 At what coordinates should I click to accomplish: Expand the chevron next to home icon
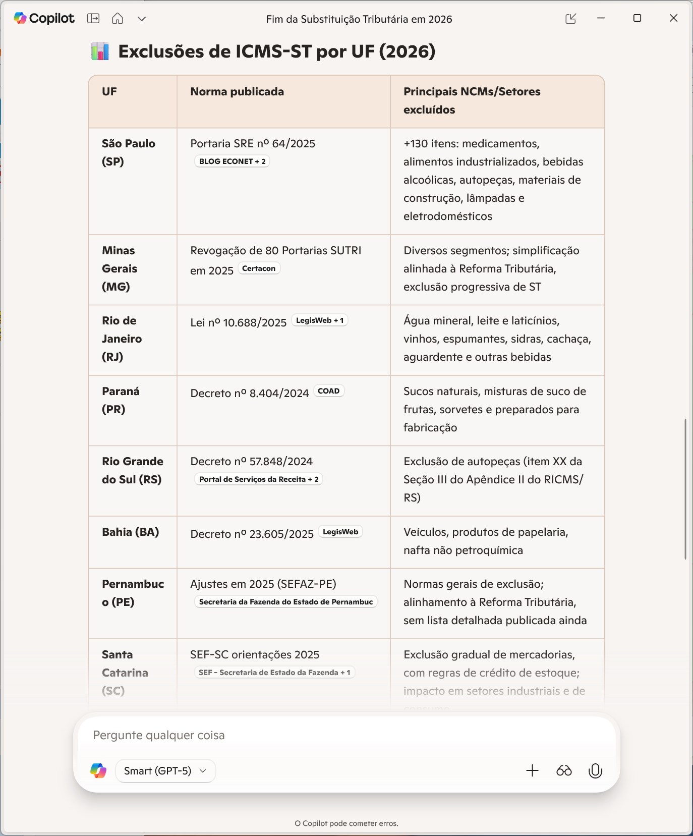point(142,19)
